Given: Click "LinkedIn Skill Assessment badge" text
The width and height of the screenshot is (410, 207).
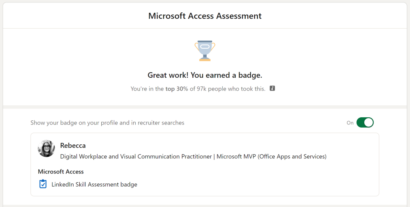Looking at the screenshot, I should tap(94, 185).
